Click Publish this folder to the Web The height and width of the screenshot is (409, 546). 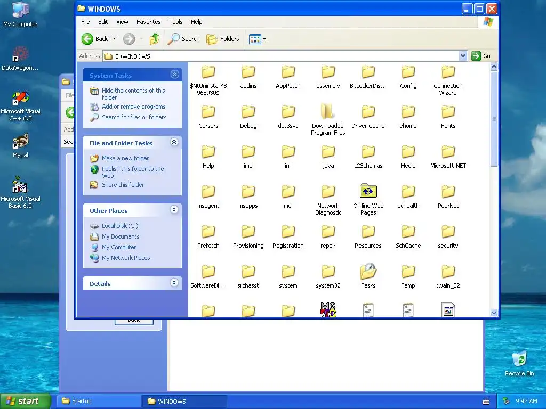pos(133,172)
